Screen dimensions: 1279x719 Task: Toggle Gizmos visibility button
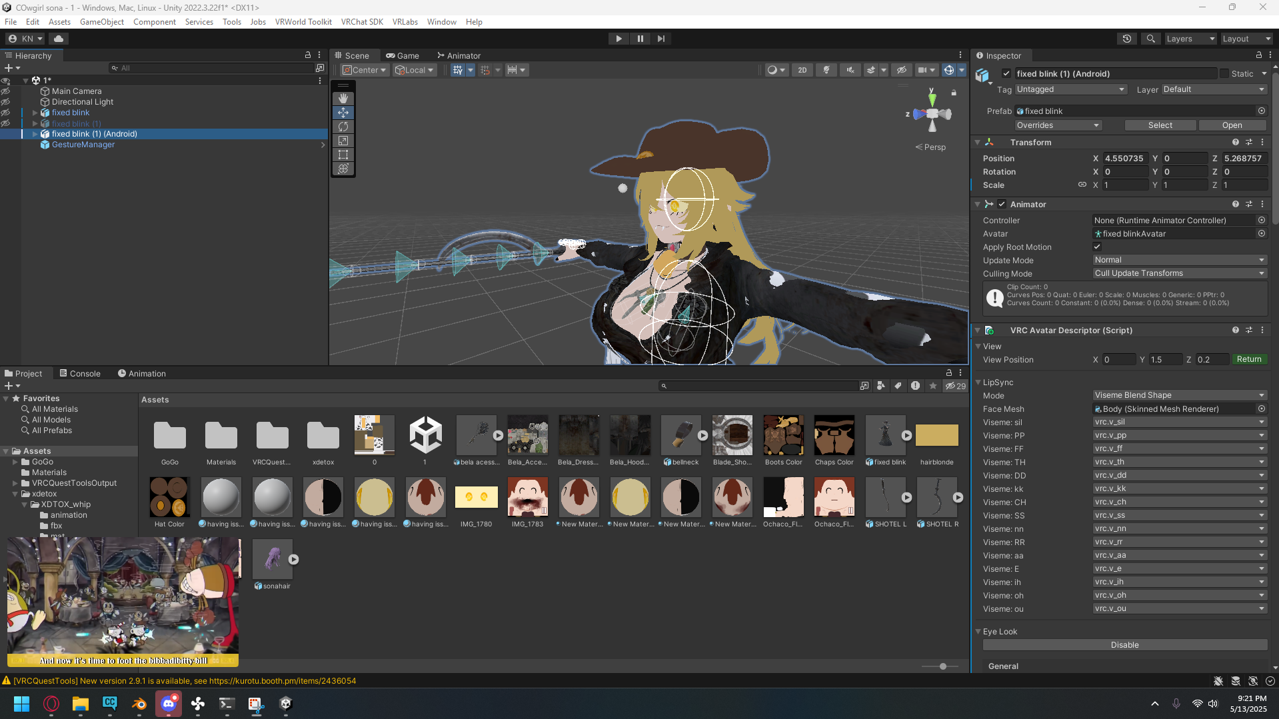click(x=948, y=70)
